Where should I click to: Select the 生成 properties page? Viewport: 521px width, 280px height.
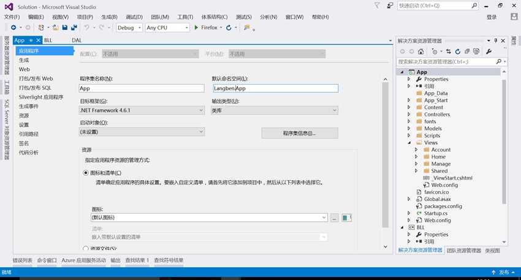[x=24, y=60]
